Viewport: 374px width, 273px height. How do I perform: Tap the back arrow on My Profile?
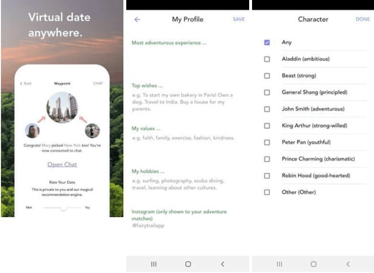137,20
